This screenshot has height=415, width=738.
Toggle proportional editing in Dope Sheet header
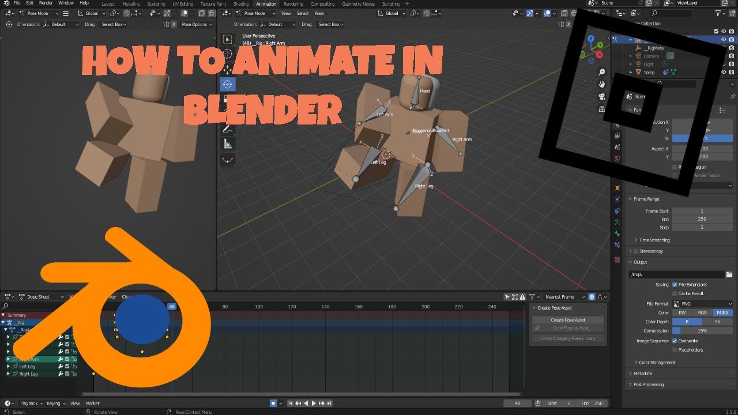[x=592, y=297]
